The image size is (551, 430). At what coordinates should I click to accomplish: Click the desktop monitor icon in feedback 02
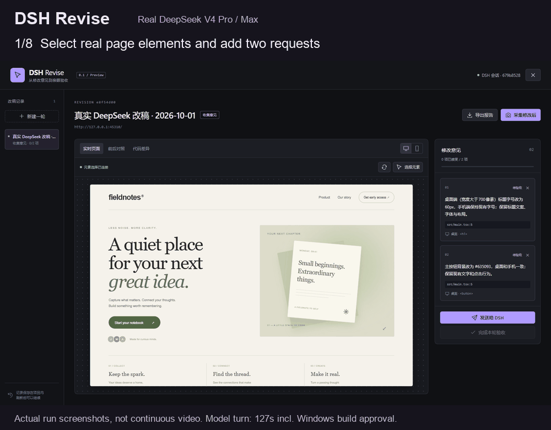(447, 294)
